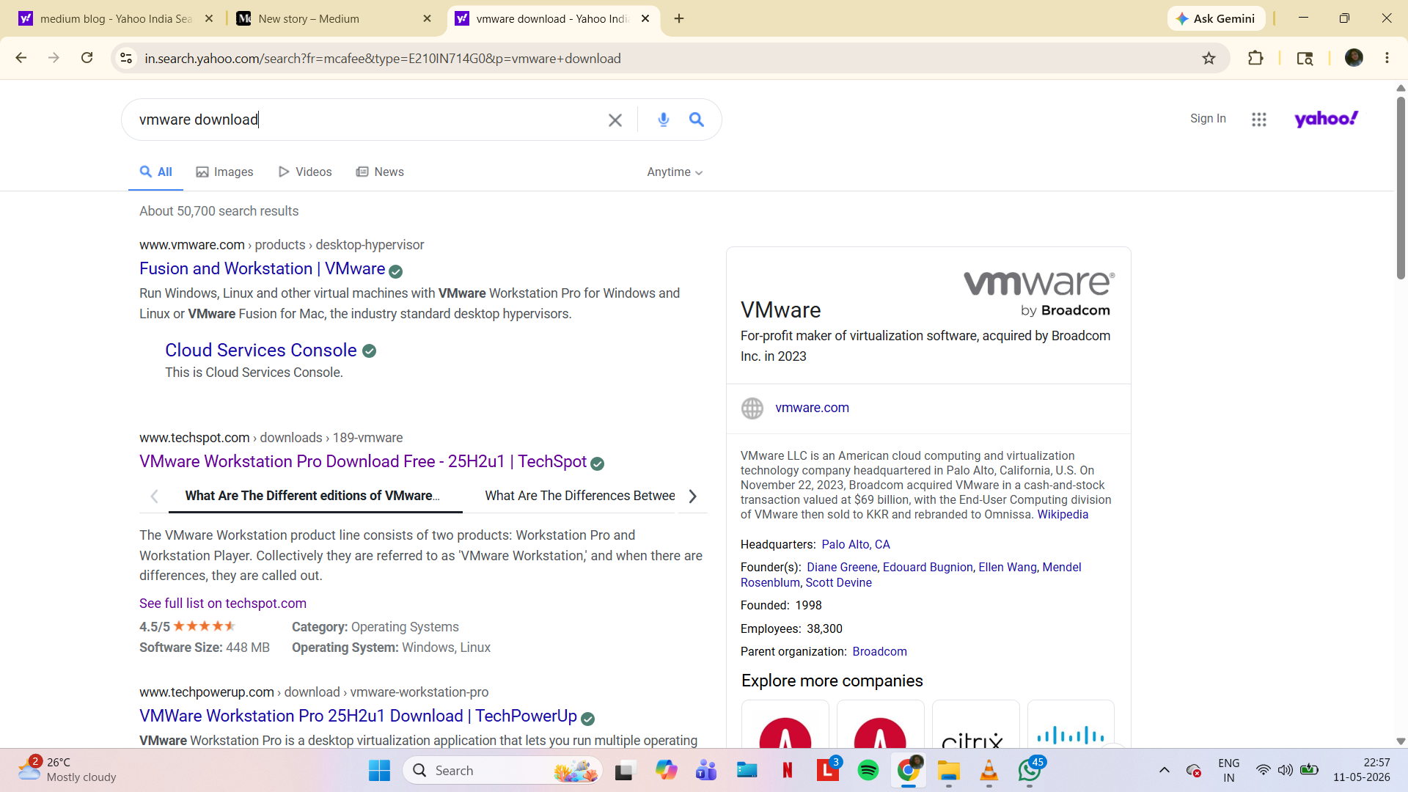
Task: Open the Extensions puzzle icon
Action: (x=1255, y=58)
